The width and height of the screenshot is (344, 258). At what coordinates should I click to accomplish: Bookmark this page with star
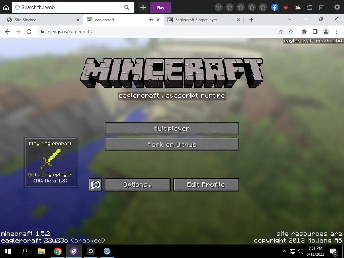(x=291, y=32)
